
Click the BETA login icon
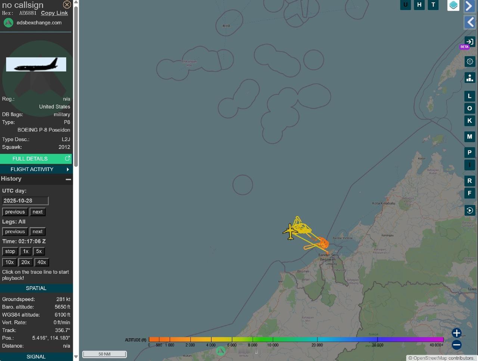click(x=469, y=42)
